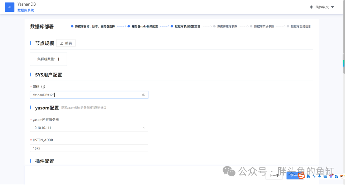
Task: Open the IME soft keyboard icon
Action: [325, 176]
